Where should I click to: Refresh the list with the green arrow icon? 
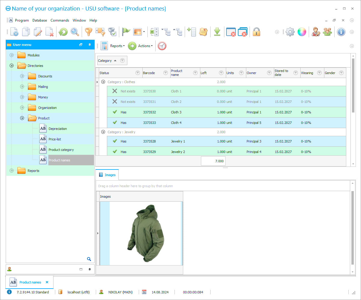point(63,31)
